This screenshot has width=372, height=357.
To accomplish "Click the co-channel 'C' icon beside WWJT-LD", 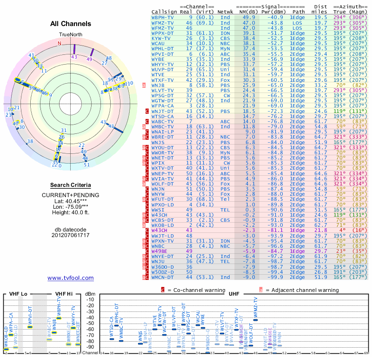I will coord(147,236).
